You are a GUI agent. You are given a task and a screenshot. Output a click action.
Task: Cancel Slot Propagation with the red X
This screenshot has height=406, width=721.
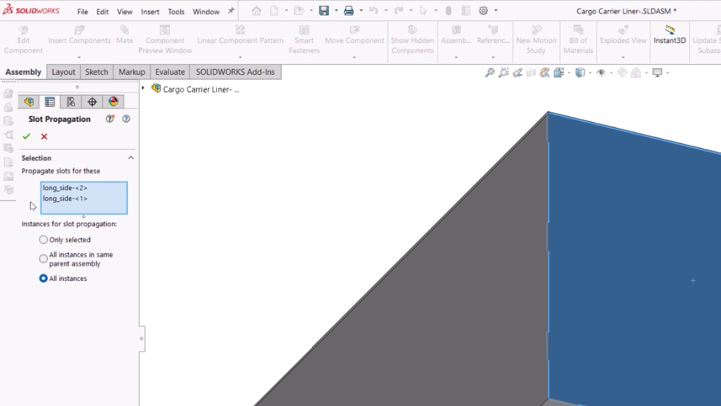tap(44, 136)
